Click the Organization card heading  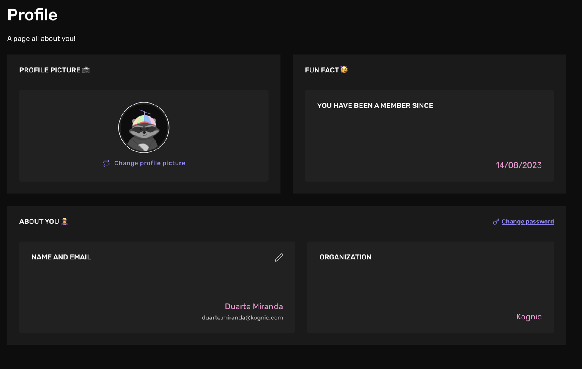point(345,257)
